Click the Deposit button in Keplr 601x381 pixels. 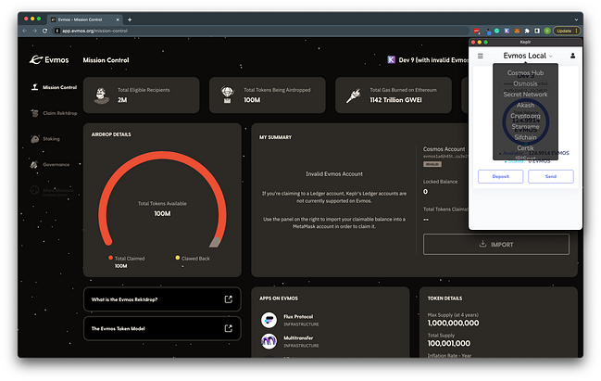pos(501,176)
